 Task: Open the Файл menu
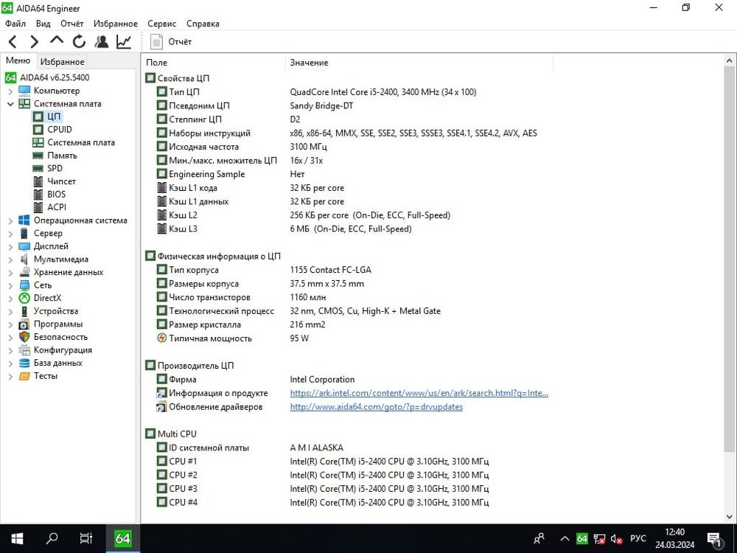(x=15, y=24)
